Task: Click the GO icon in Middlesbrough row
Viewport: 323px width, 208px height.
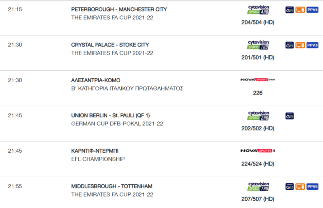Action: pyautogui.click(x=289, y=186)
